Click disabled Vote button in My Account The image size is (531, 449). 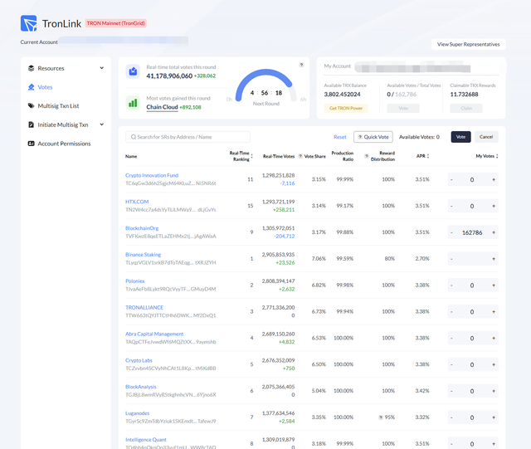click(x=403, y=108)
